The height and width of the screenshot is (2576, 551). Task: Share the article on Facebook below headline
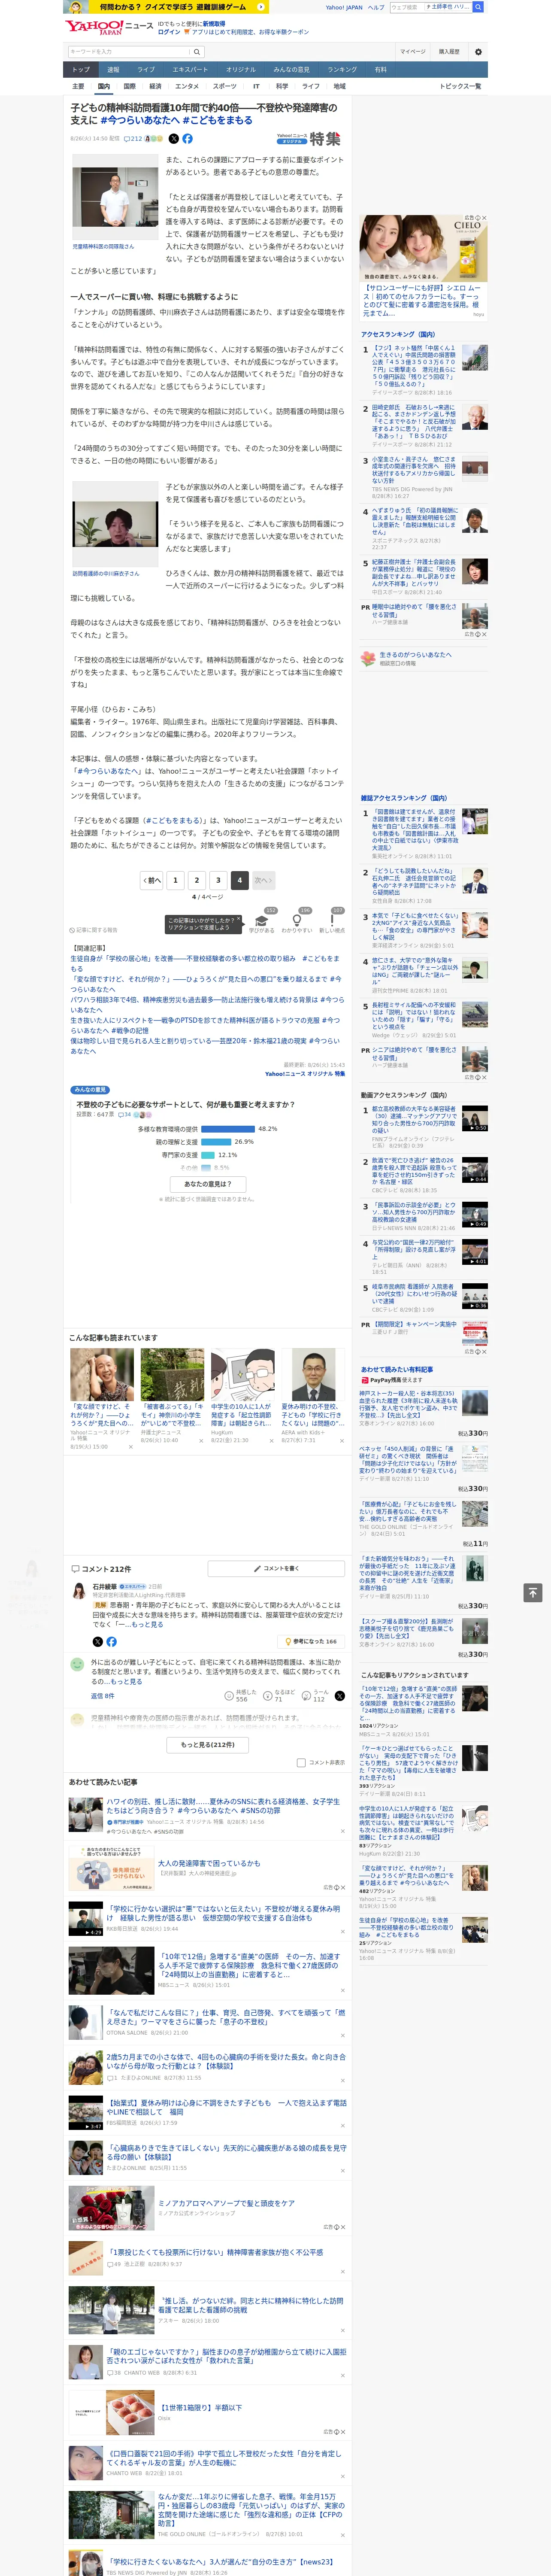pos(187,139)
